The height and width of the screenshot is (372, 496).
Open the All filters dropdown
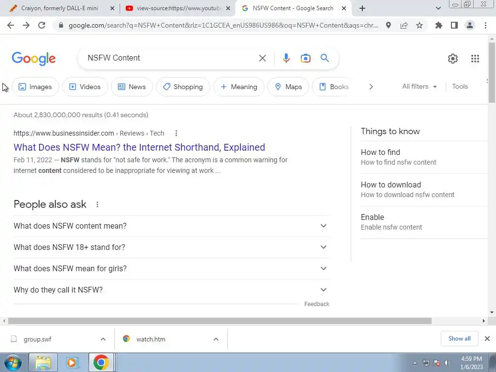(419, 86)
